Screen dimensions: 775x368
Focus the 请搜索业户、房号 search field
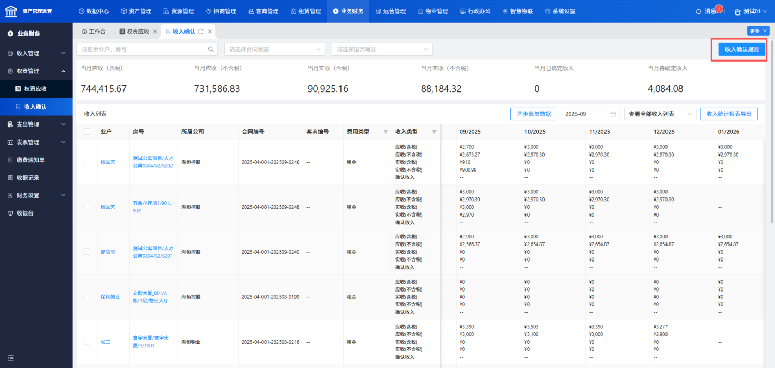tap(141, 49)
